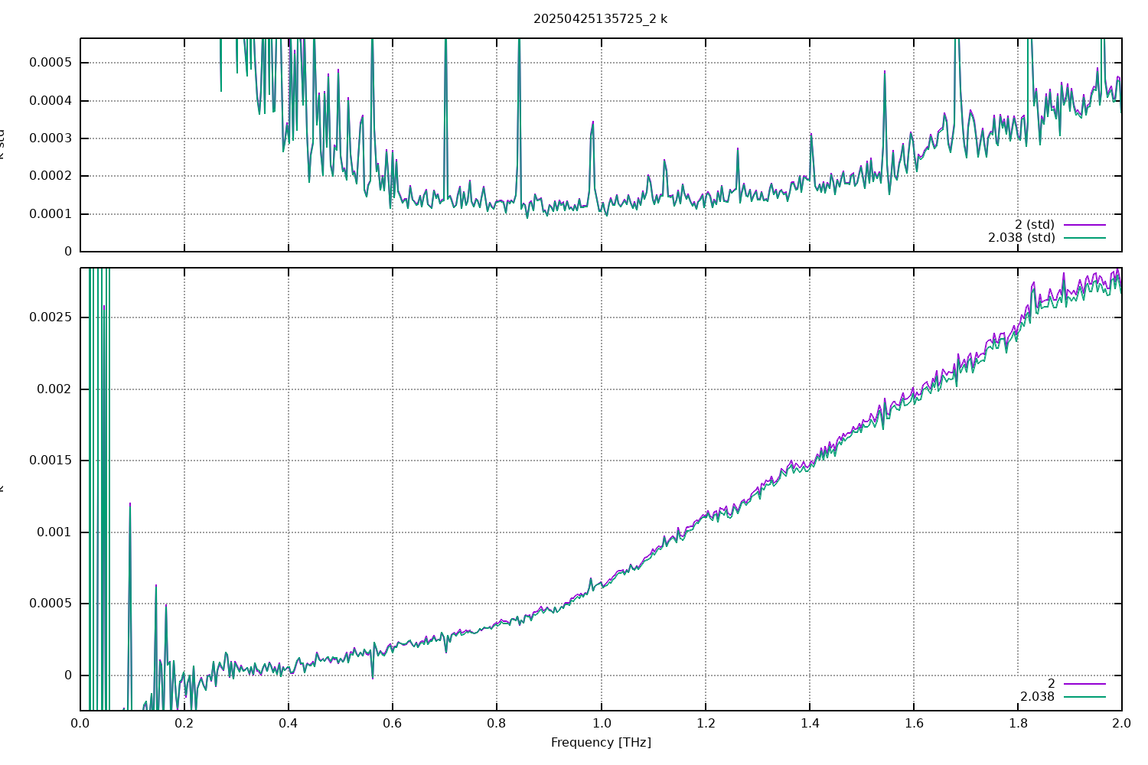Click the 0.0 tick label on x-axis

click(80, 723)
